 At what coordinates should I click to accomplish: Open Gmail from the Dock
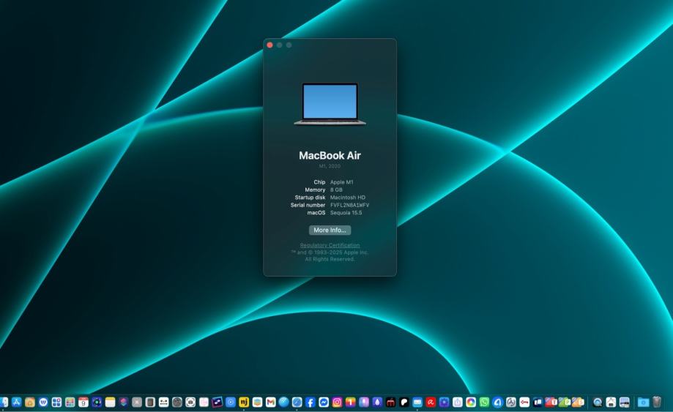[270, 402]
